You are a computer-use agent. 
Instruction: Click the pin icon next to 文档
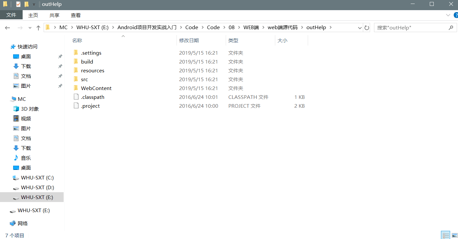60,76
